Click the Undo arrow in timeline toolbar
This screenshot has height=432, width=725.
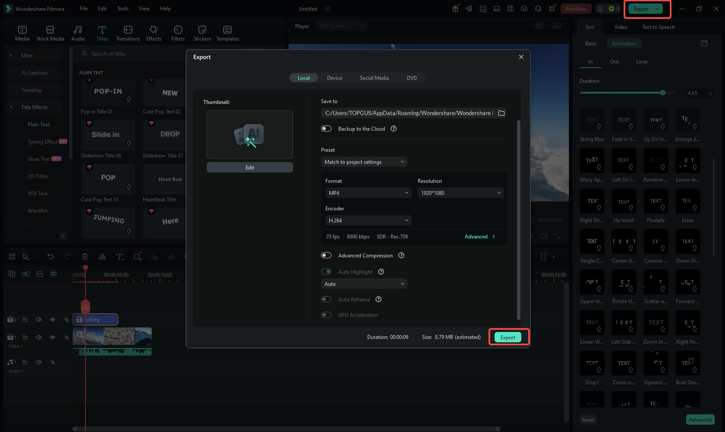[50, 257]
